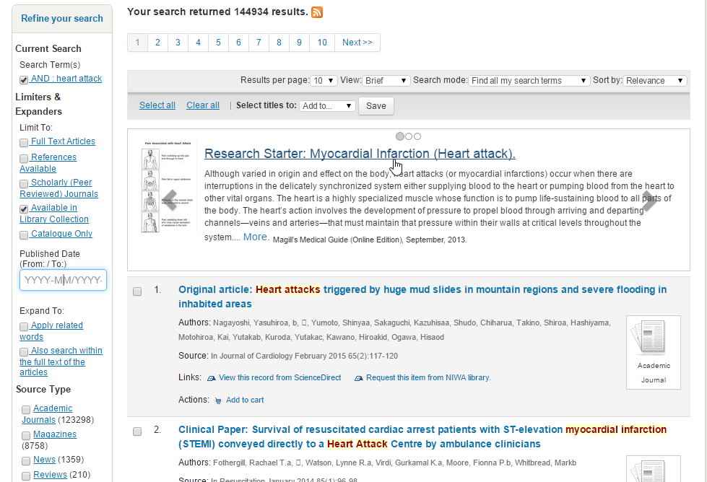707x482 pixels.
Task: Click the right carousel arrow on Research Starter
Action: coord(649,200)
